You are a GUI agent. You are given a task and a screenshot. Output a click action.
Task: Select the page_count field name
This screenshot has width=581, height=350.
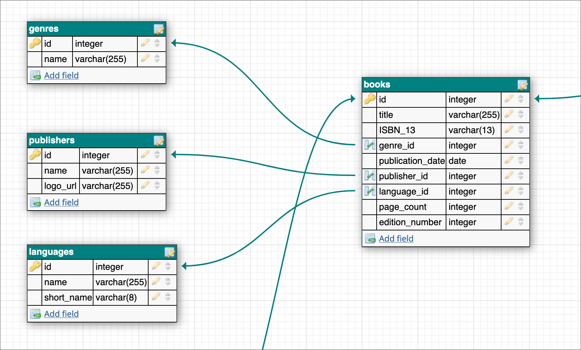[x=403, y=207]
